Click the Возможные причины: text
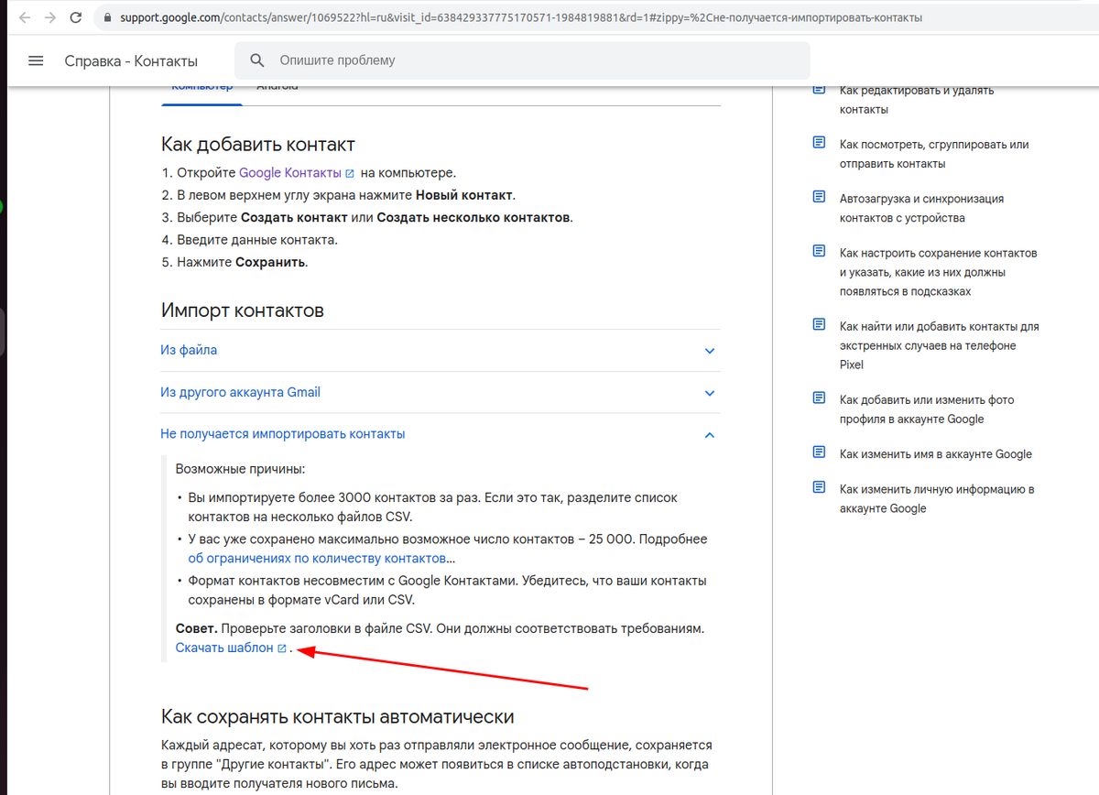Image resolution: width=1099 pixels, height=795 pixels. pyautogui.click(x=240, y=469)
